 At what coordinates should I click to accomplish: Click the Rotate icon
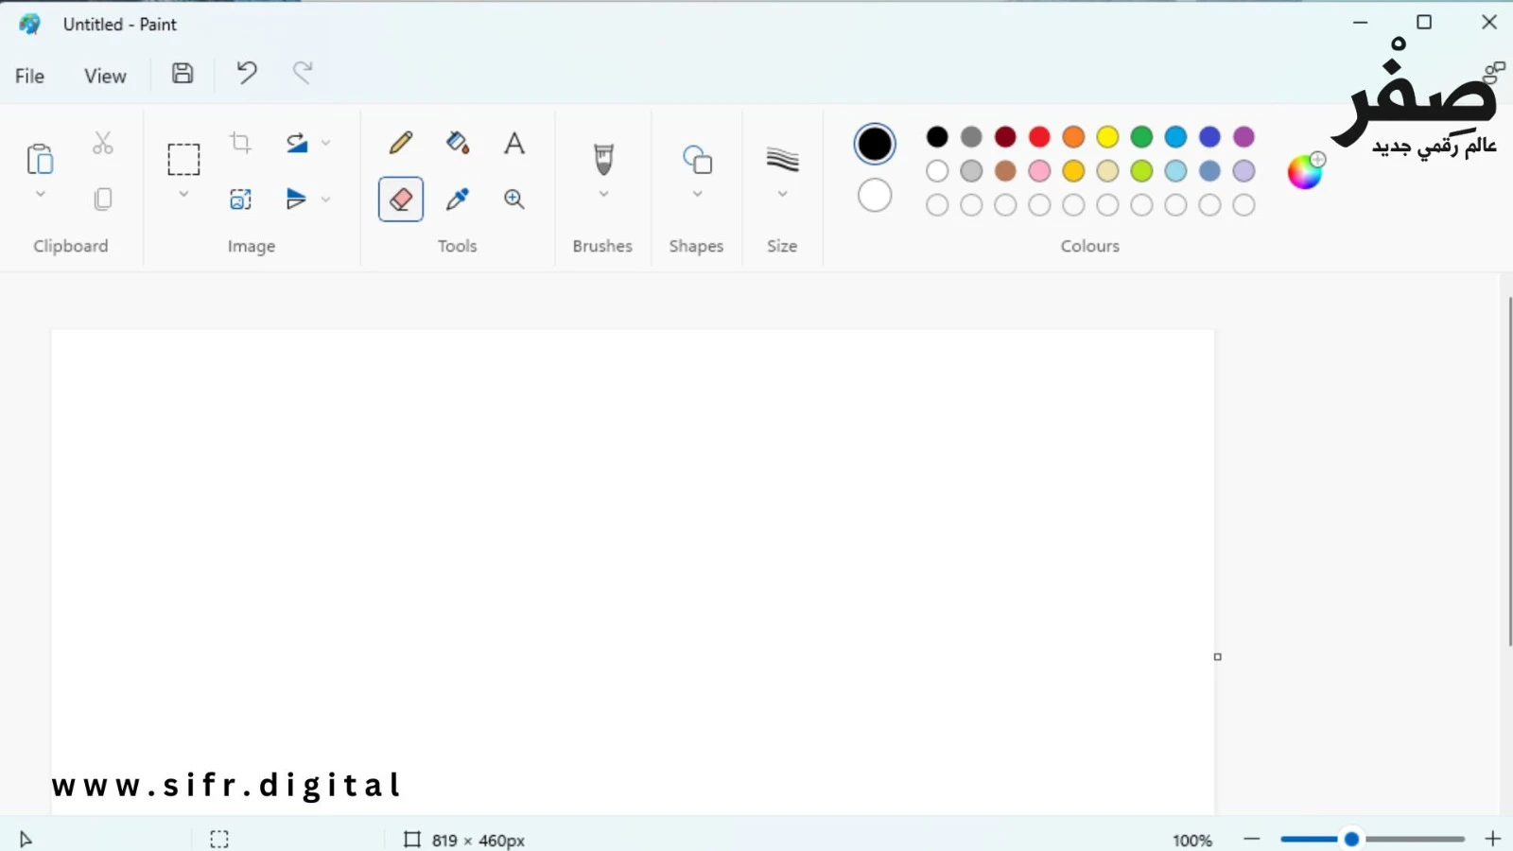(x=297, y=143)
